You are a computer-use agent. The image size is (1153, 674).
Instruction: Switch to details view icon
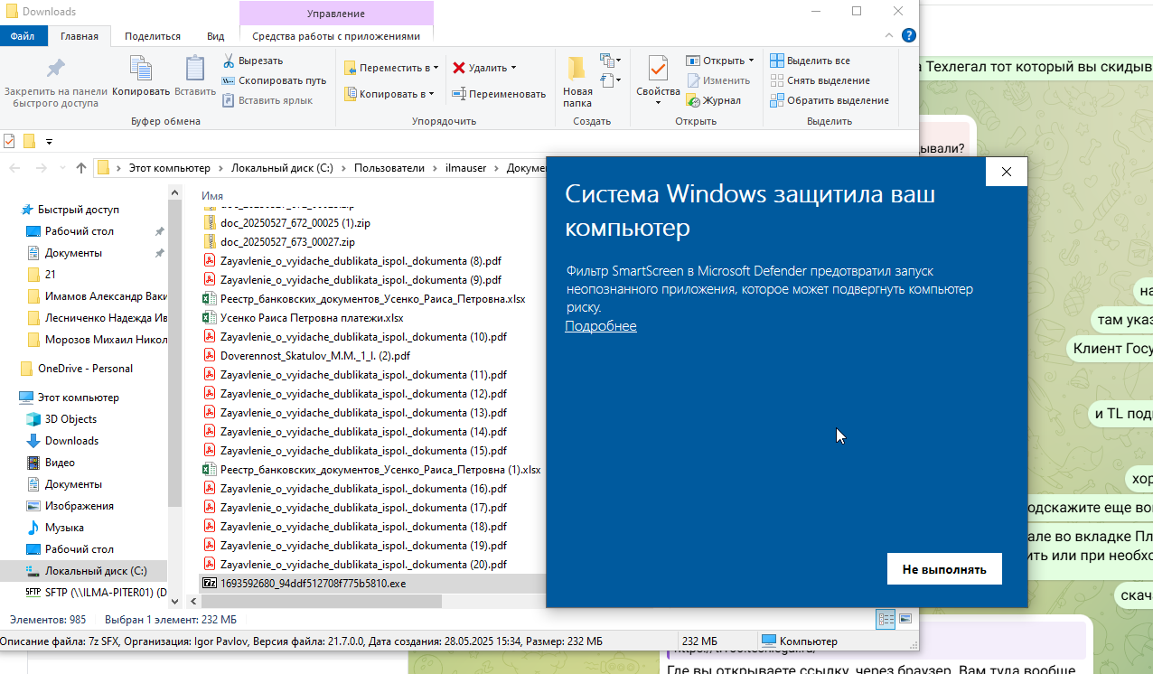[886, 619]
